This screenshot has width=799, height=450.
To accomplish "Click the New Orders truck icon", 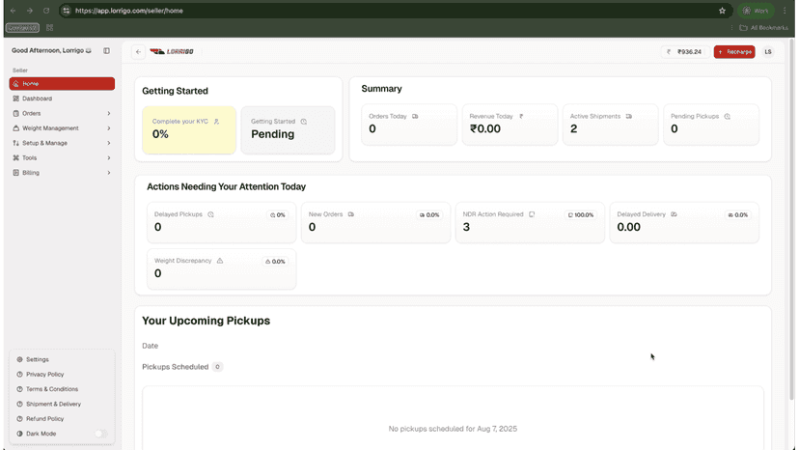I will (x=351, y=214).
